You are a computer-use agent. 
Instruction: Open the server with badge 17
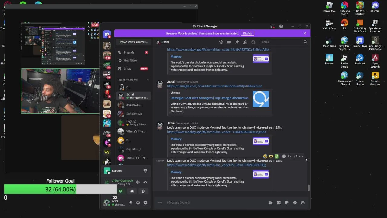pyautogui.click(x=107, y=65)
